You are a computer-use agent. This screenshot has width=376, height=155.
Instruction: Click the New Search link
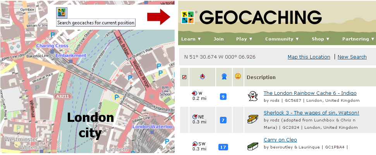coord(352,57)
